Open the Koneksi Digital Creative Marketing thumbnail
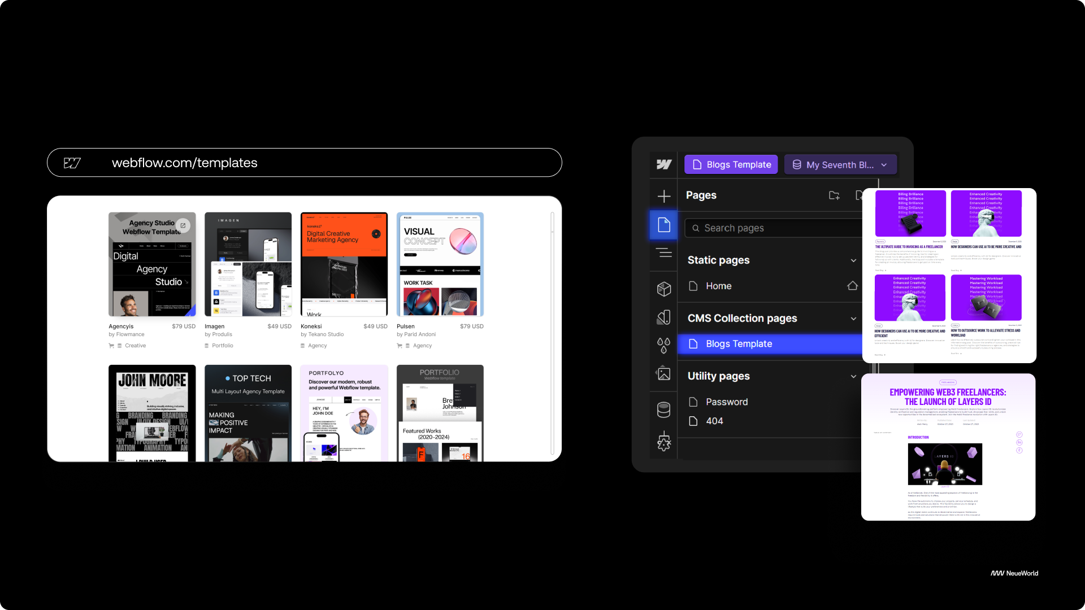The height and width of the screenshot is (610, 1085). tap(344, 264)
